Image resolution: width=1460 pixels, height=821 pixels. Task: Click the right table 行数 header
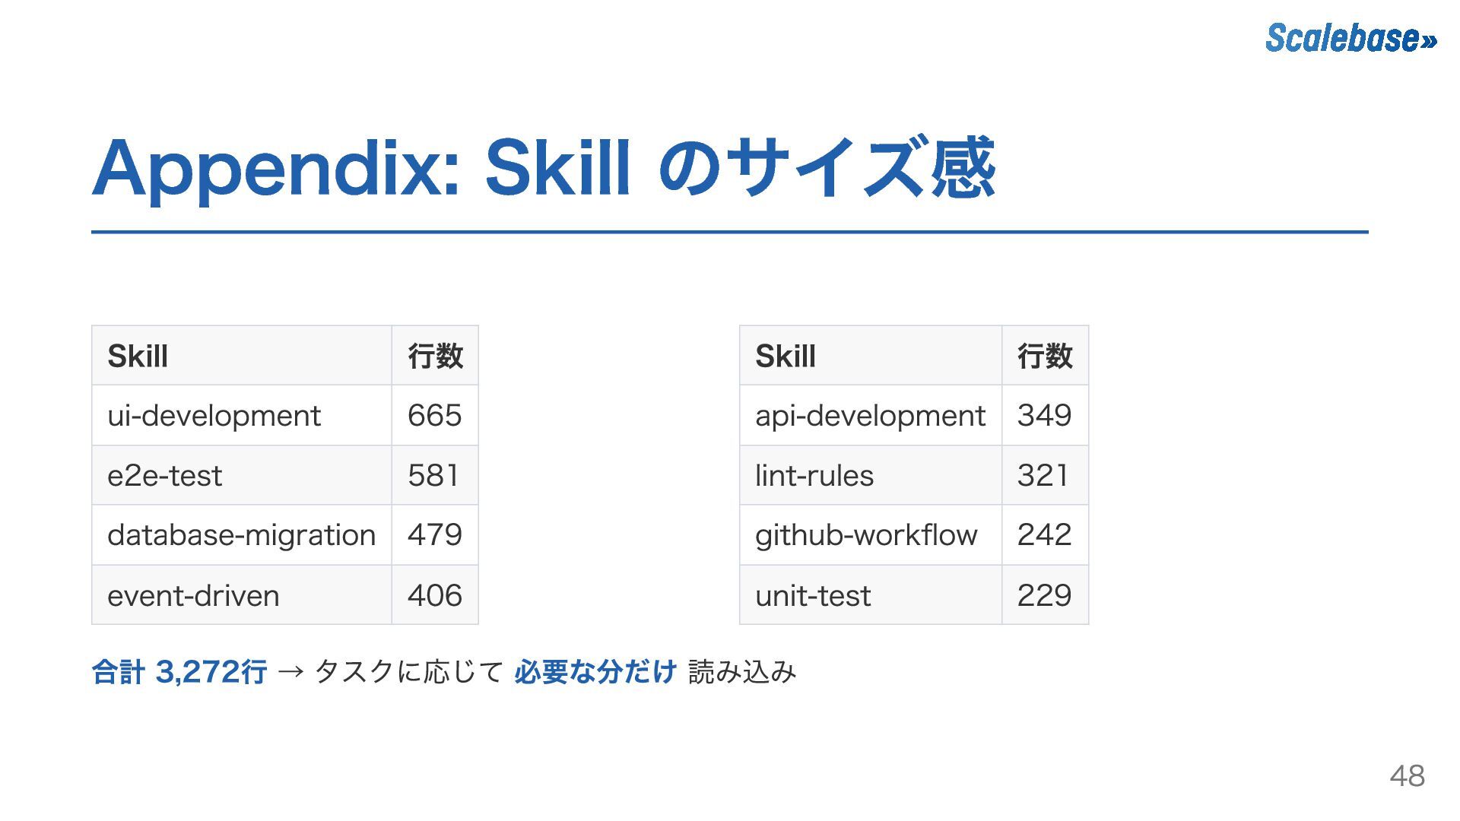point(1044,356)
